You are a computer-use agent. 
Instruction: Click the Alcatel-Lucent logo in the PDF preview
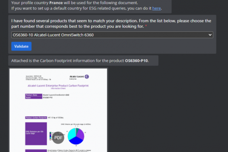coord(78,77)
